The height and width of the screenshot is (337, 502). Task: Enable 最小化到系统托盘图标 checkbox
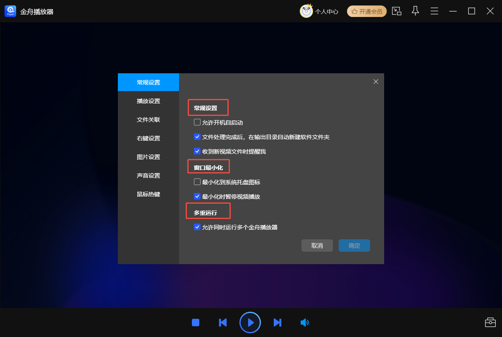coord(197,182)
